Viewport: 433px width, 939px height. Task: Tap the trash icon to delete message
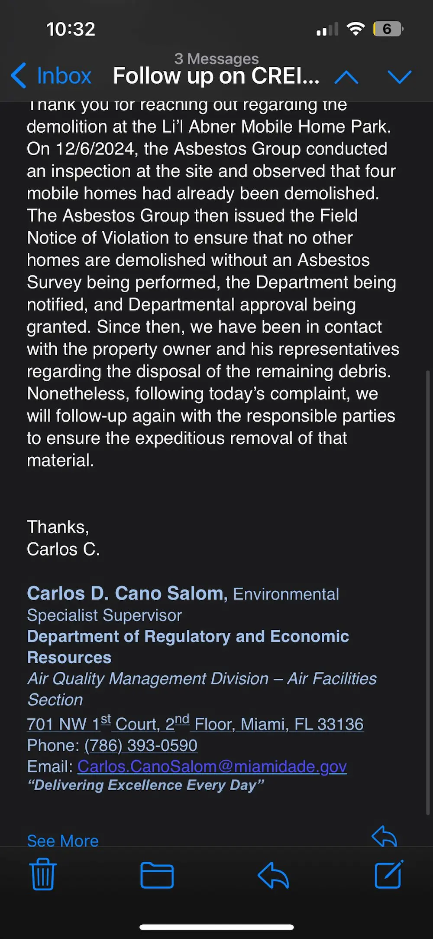point(43,874)
